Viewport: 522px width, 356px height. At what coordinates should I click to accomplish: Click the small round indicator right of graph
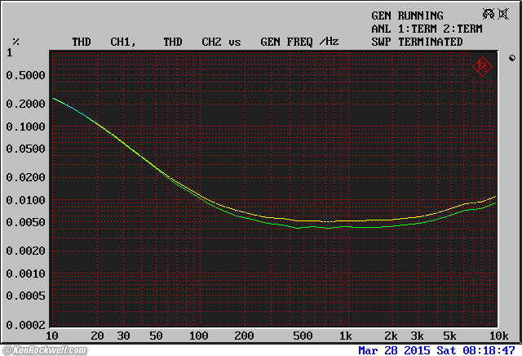pyautogui.click(x=511, y=58)
